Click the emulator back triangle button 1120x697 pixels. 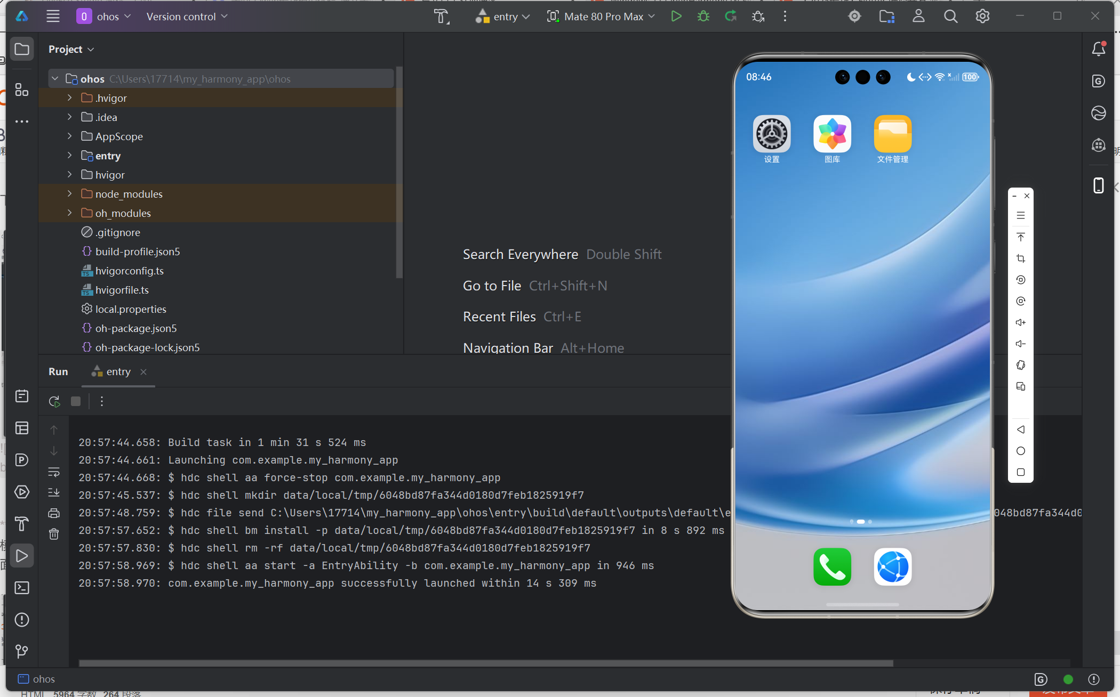(x=1020, y=429)
